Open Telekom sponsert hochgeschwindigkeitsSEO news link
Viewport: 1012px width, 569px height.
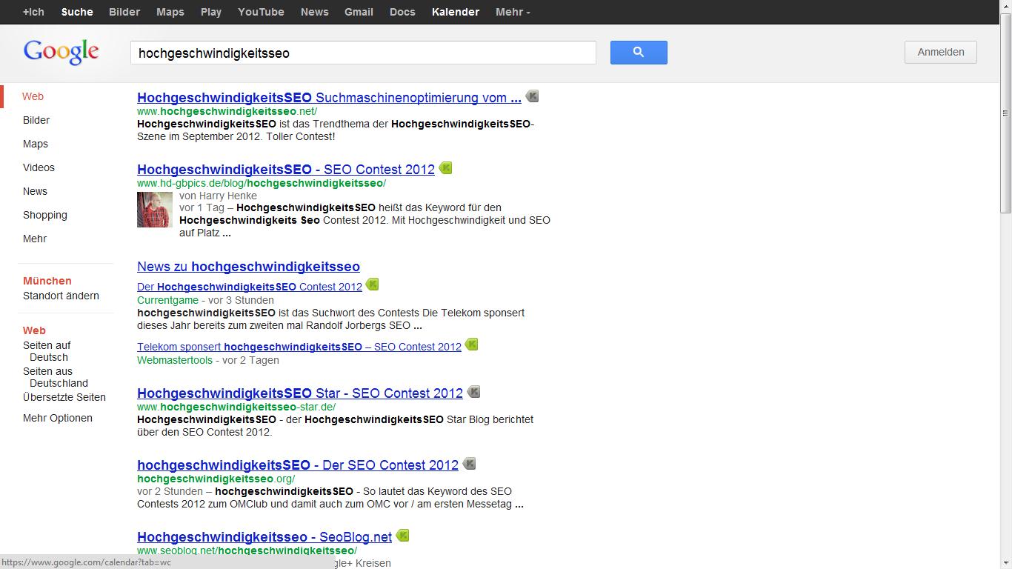299,347
